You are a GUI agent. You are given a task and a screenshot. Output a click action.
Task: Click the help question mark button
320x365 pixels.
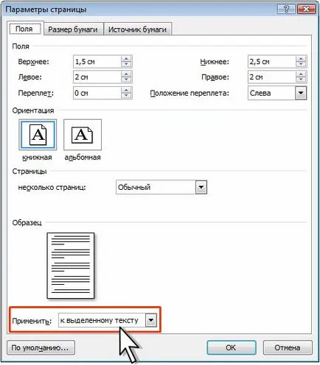286,9
